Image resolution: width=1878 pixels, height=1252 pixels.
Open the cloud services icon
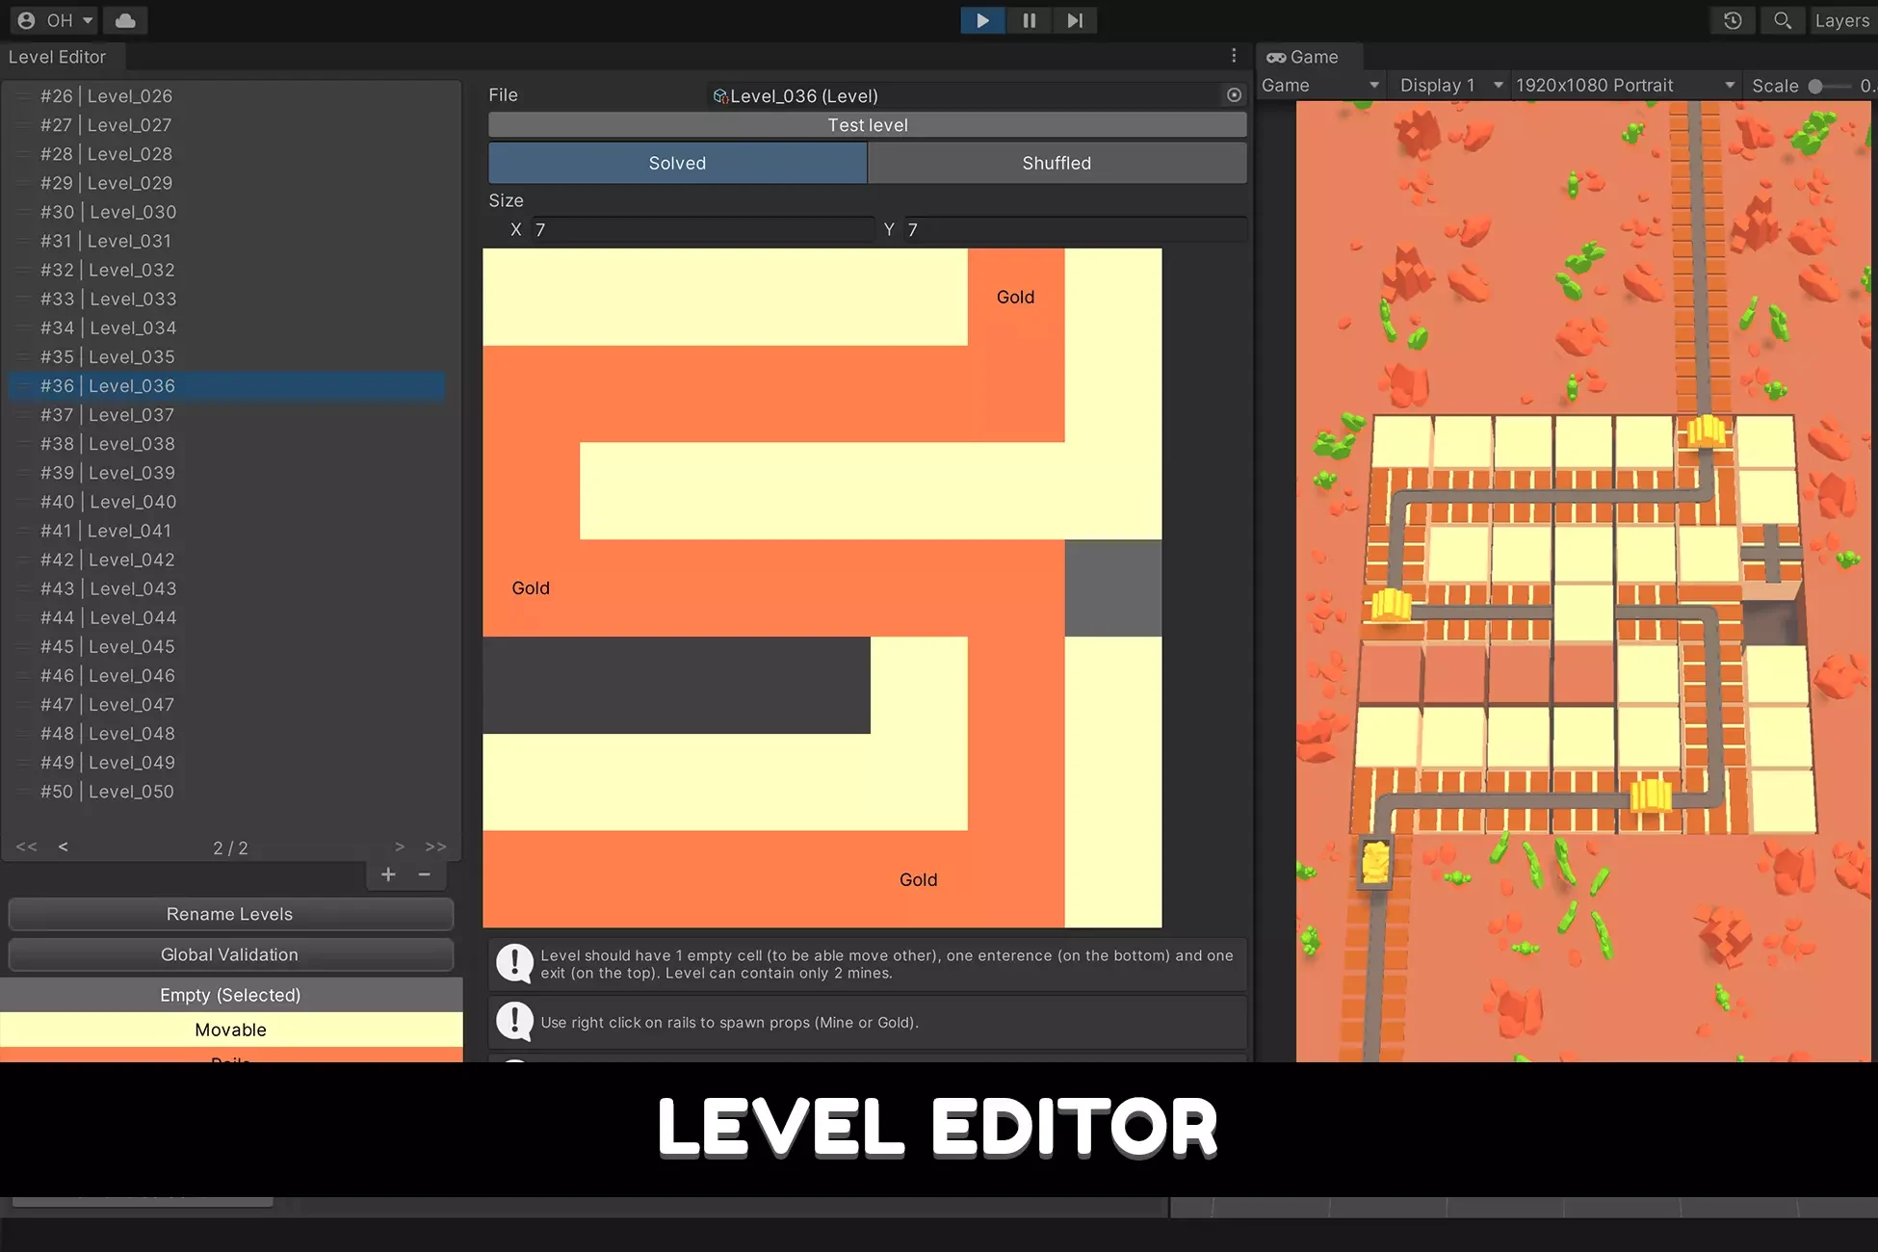(125, 20)
